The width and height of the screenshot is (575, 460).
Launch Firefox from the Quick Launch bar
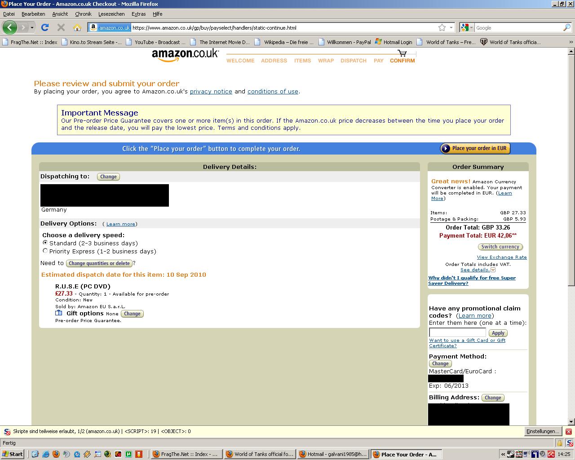tap(56, 454)
